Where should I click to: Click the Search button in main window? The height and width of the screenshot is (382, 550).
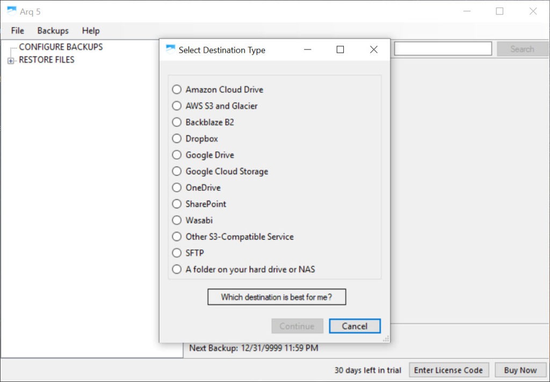522,49
